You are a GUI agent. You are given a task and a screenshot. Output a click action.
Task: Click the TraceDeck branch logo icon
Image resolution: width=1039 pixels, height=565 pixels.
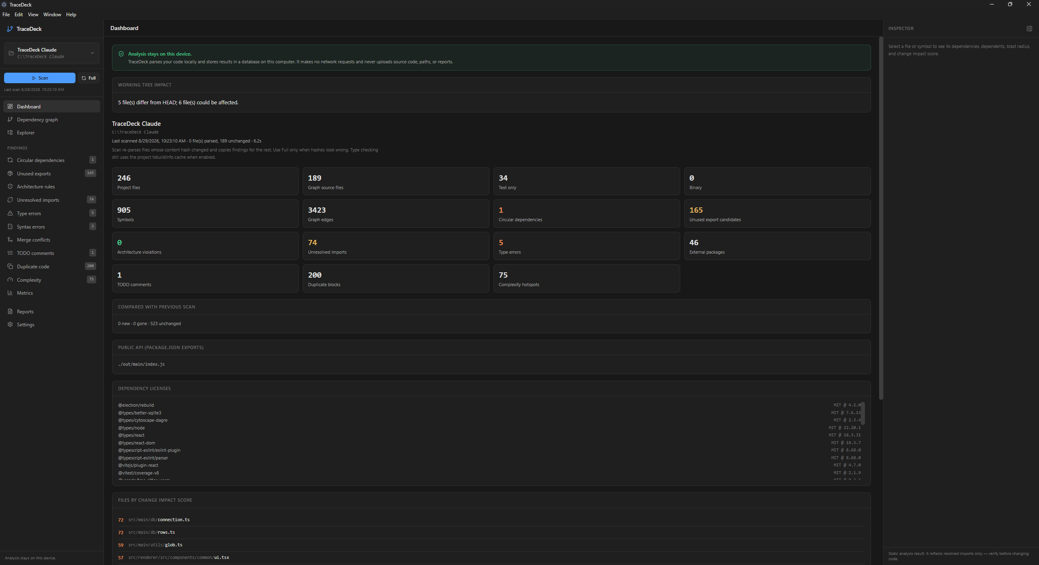click(x=10, y=29)
